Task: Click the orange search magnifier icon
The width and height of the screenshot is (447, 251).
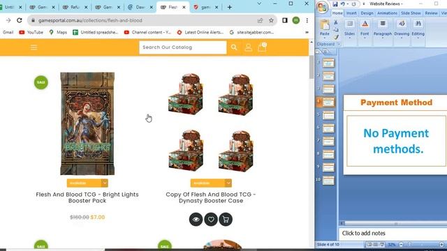Action: click(234, 47)
